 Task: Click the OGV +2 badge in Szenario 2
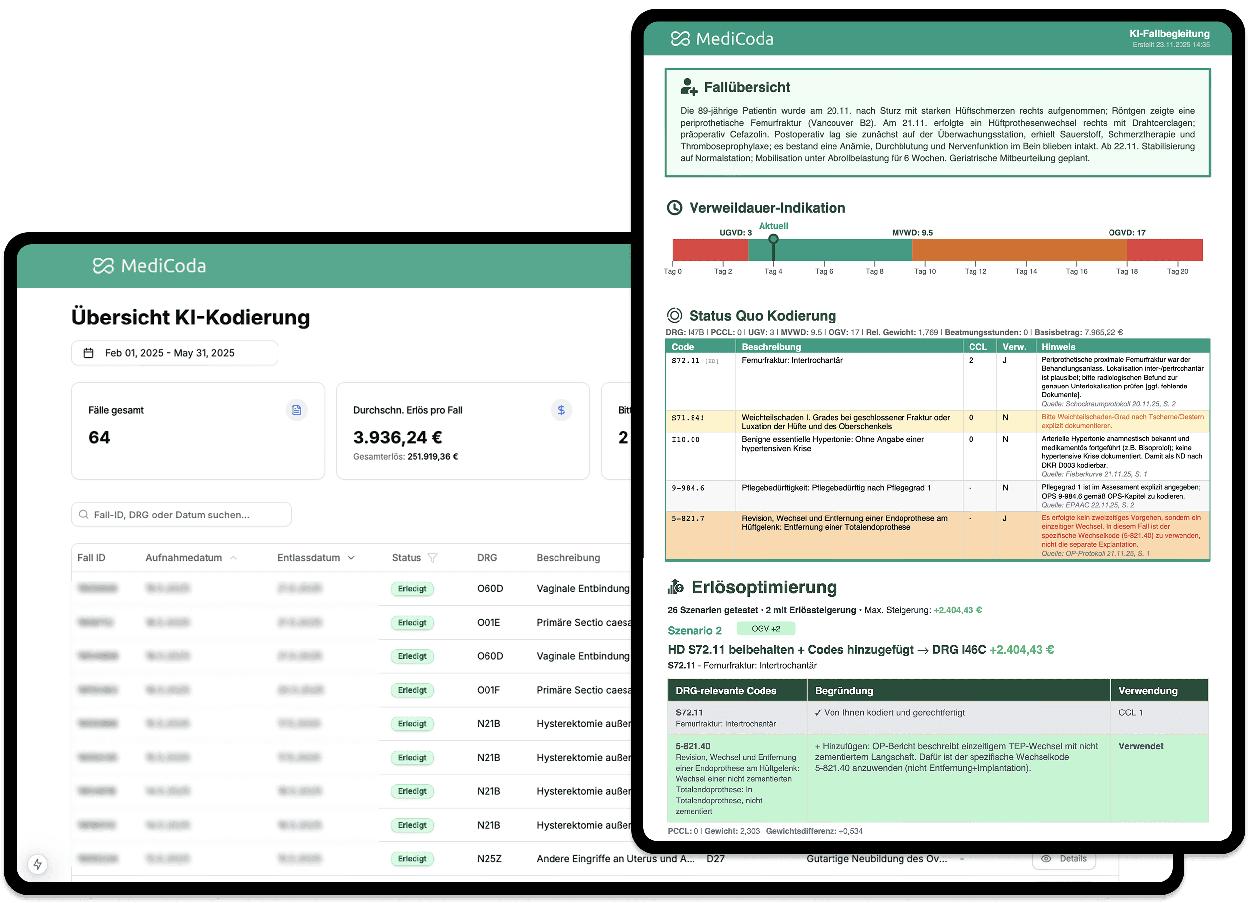click(x=765, y=629)
